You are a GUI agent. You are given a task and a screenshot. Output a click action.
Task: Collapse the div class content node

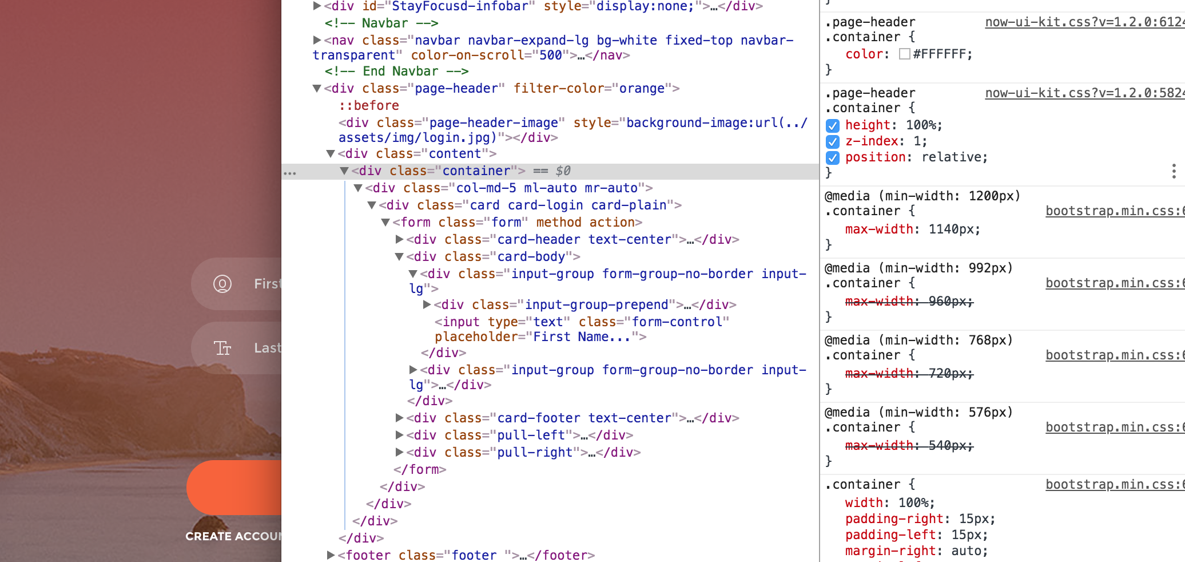[x=331, y=153]
